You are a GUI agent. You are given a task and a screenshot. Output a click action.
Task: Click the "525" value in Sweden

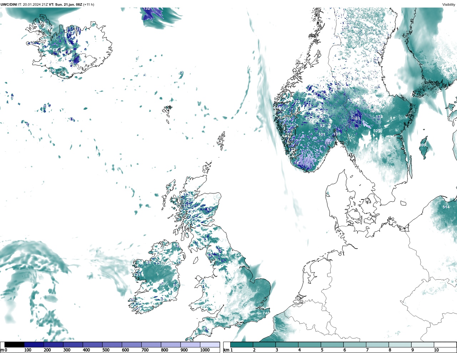pyautogui.click(x=377, y=131)
